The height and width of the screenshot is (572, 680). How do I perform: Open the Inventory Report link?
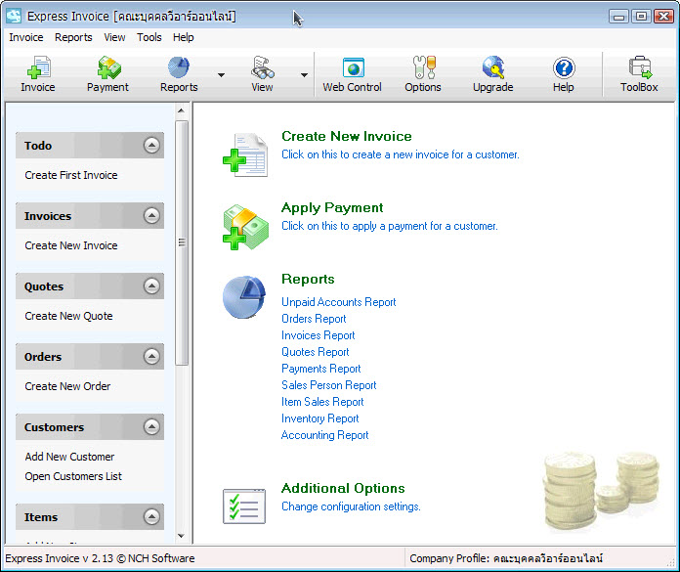(x=320, y=418)
